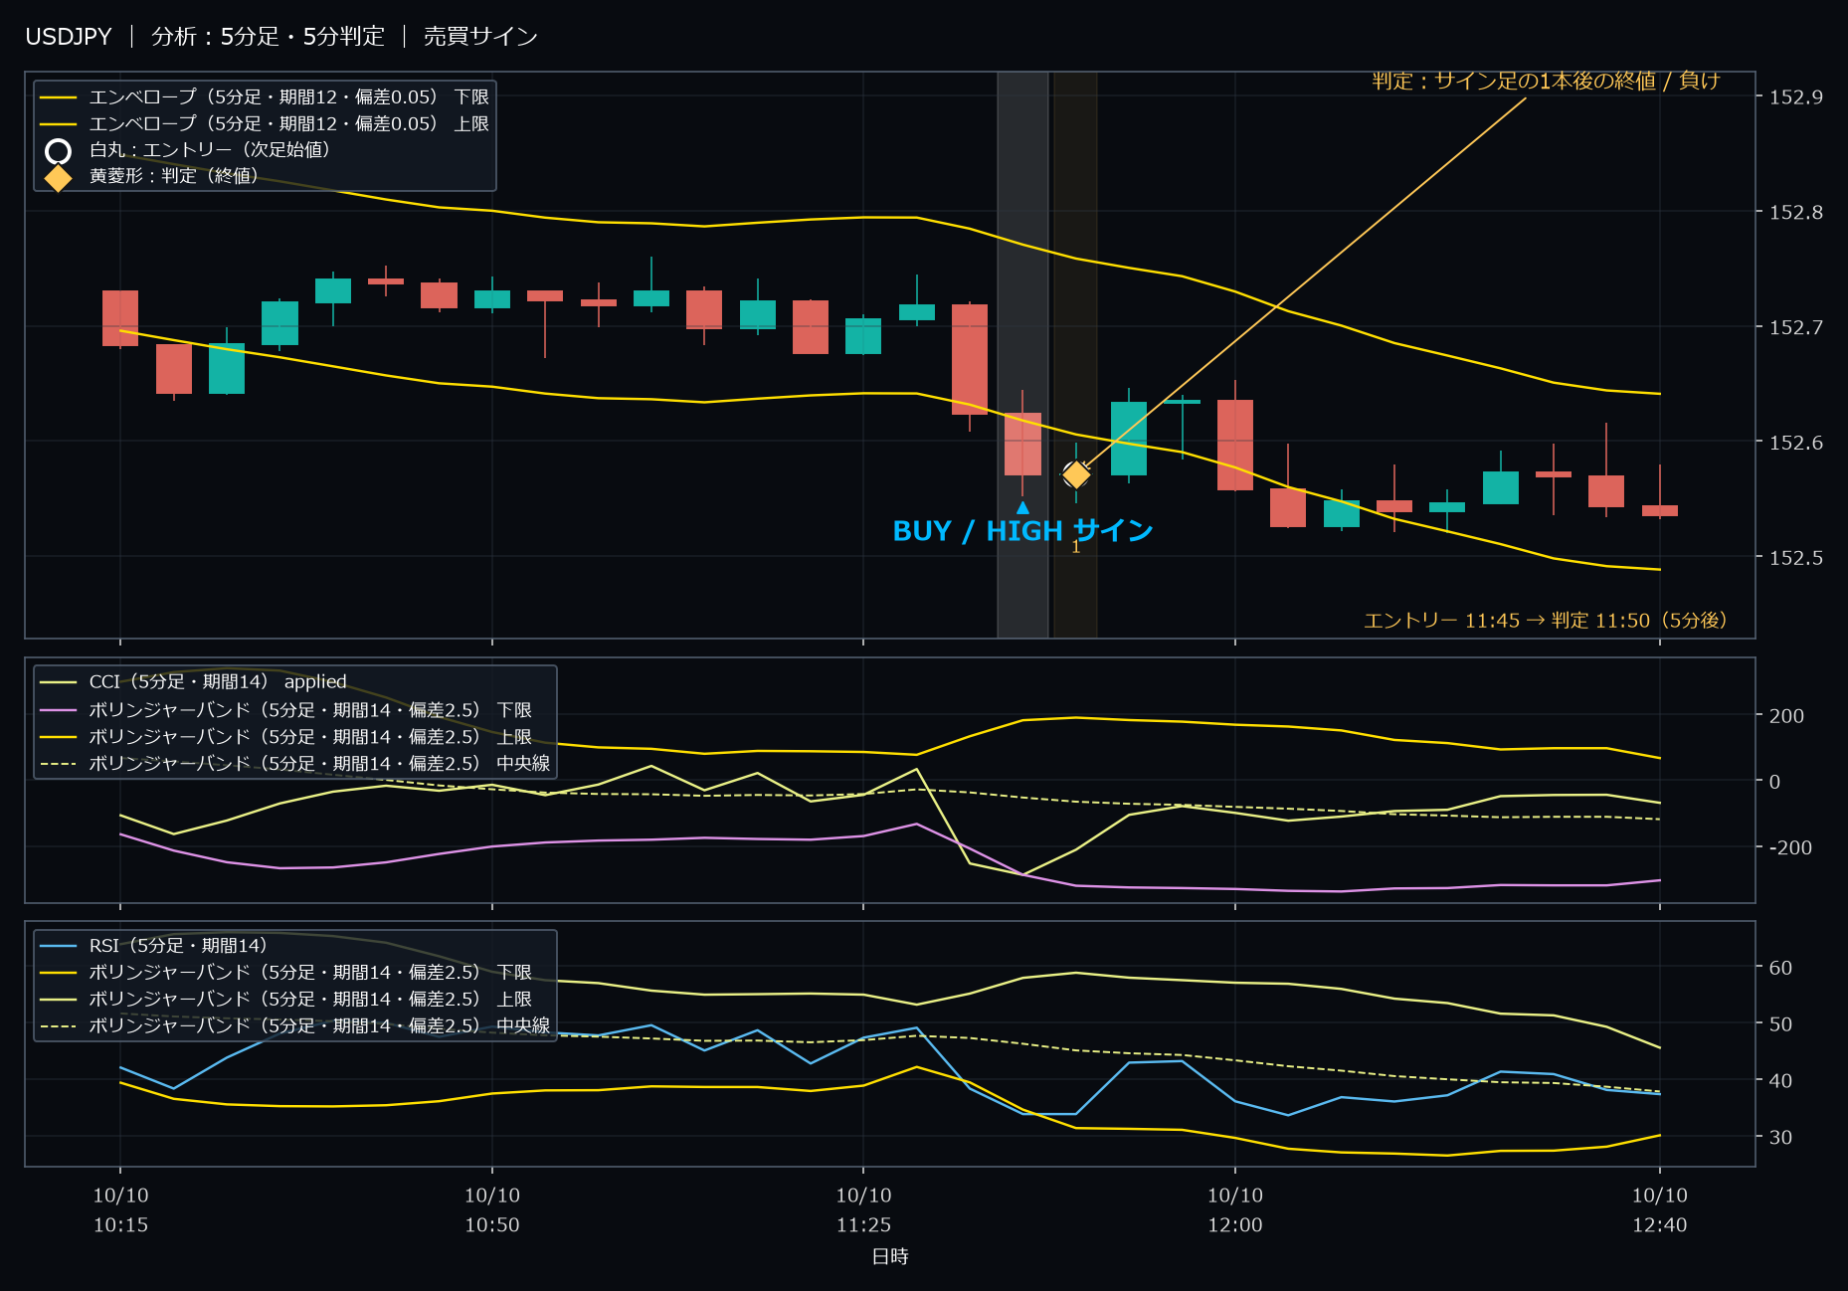Click CCI panel ボリンジャーバンド 上限 legend entry
1848x1291 pixels.
(286, 737)
